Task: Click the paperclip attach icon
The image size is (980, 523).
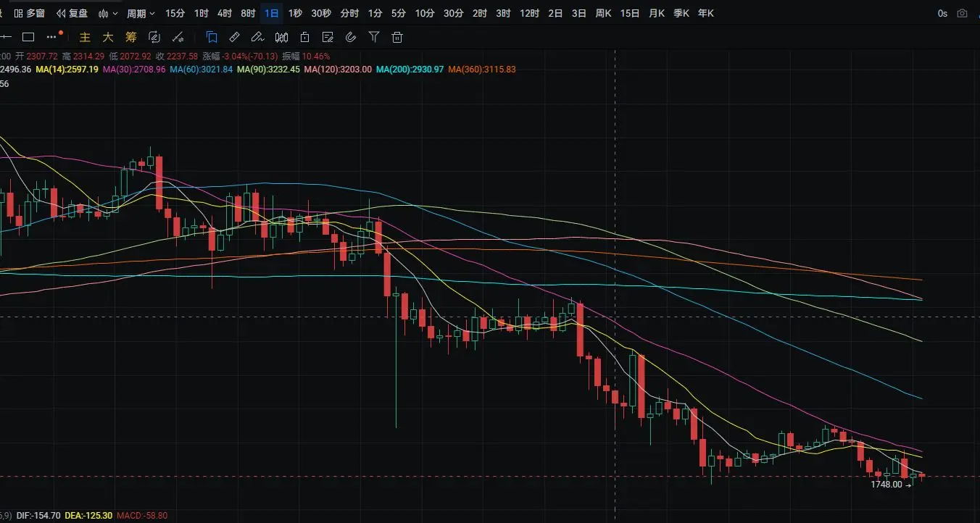Action: tap(351, 37)
